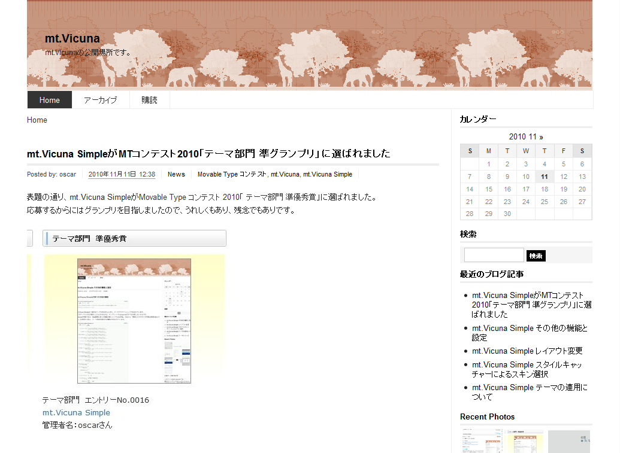Image resolution: width=620 pixels, height=453 pixels.
Task: Open the アーカイブ navigation tab
Action: 101,100
